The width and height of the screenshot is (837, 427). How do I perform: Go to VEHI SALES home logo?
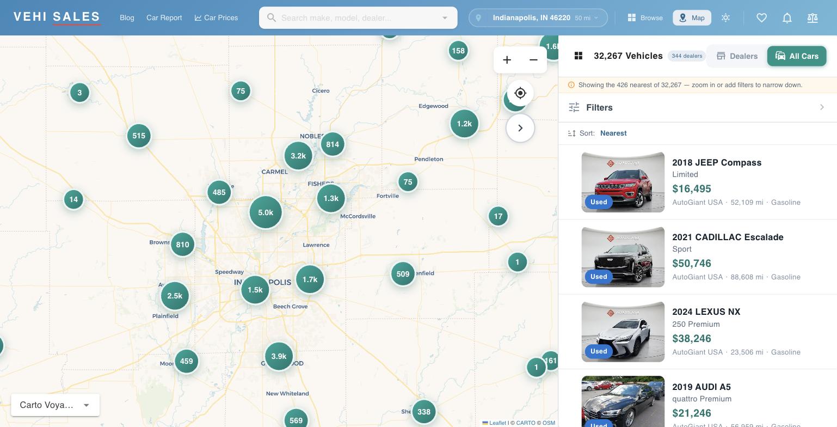coord(57,17)
